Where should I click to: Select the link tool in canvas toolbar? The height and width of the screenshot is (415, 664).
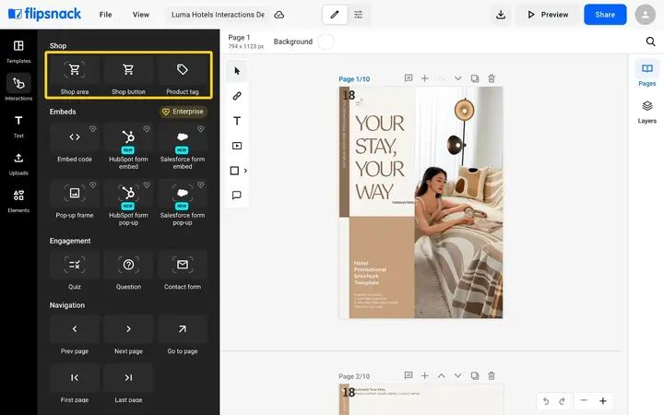(237, 96)
